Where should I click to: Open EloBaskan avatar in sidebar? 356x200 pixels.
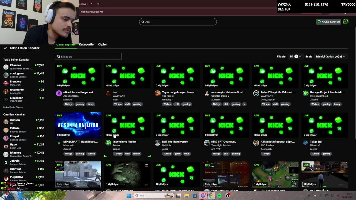point(6,99)
